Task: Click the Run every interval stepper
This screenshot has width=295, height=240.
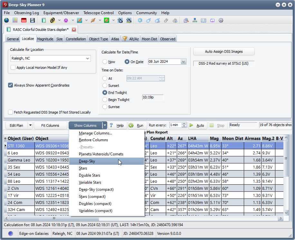Action: (x=184, y=125)
